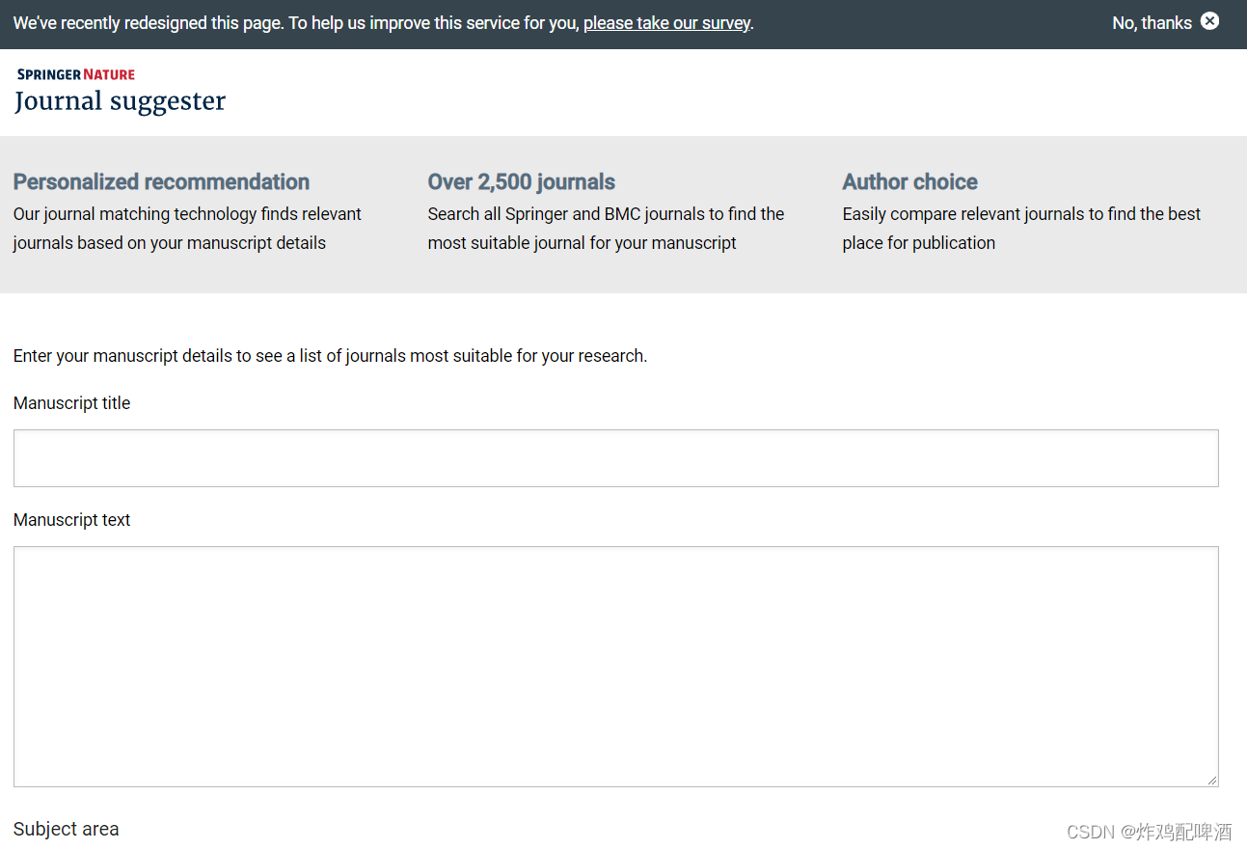1247x850 pixels.
Task: Click the "Easily compare relevant journals" paragraph
Action: (x=1020, y=229)
